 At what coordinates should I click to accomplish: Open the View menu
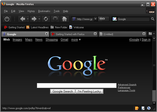21,11
